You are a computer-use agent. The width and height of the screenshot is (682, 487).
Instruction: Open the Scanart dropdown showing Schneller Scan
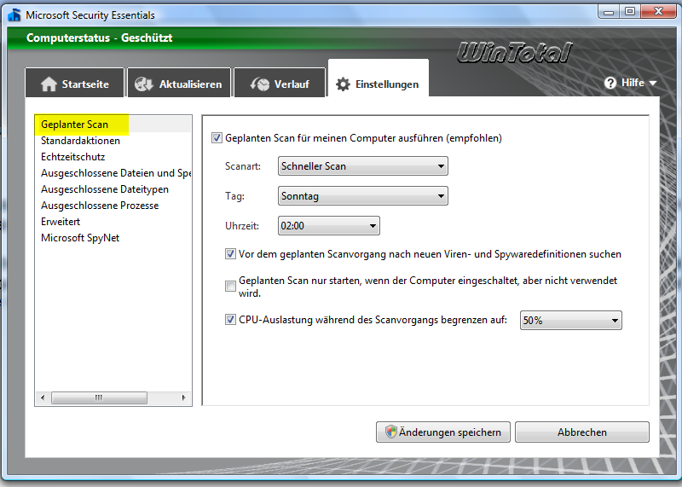(x=363, y=166)
